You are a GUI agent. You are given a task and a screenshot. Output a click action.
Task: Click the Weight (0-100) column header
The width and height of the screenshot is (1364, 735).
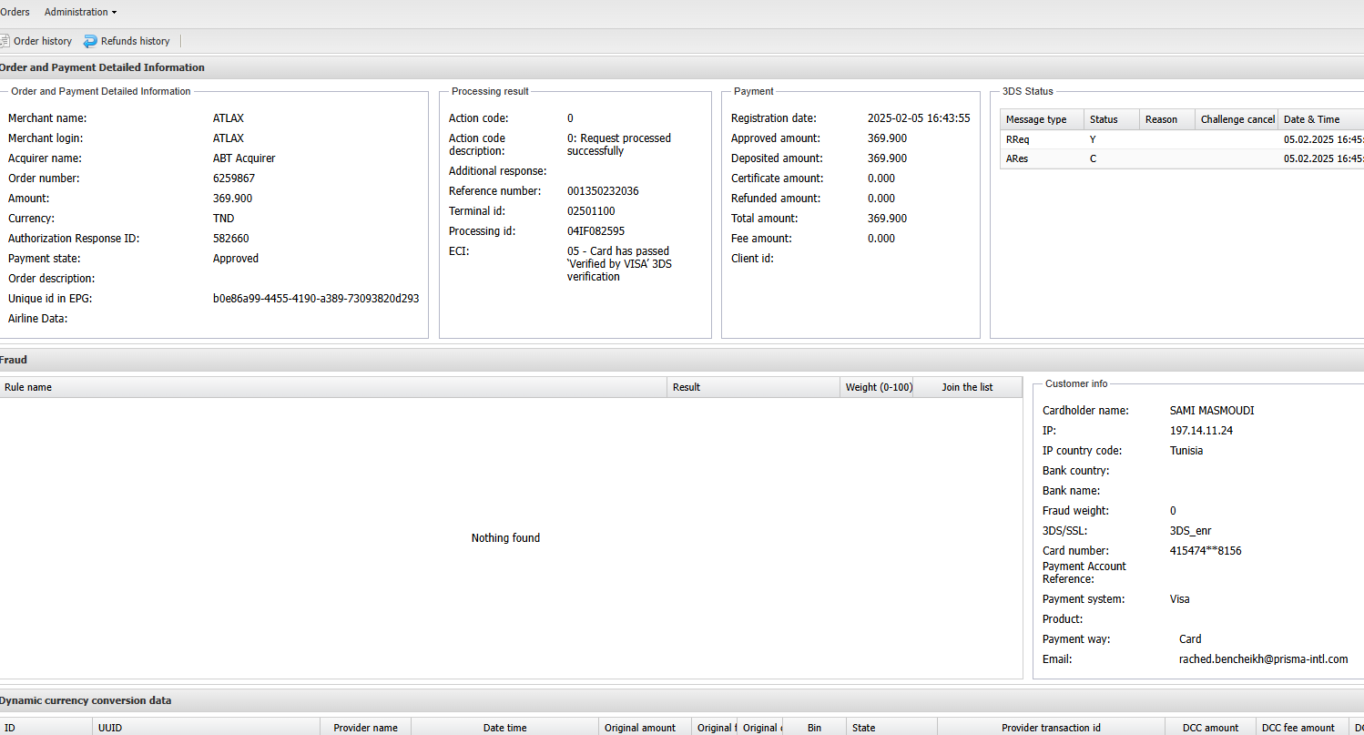pos(879,387)
